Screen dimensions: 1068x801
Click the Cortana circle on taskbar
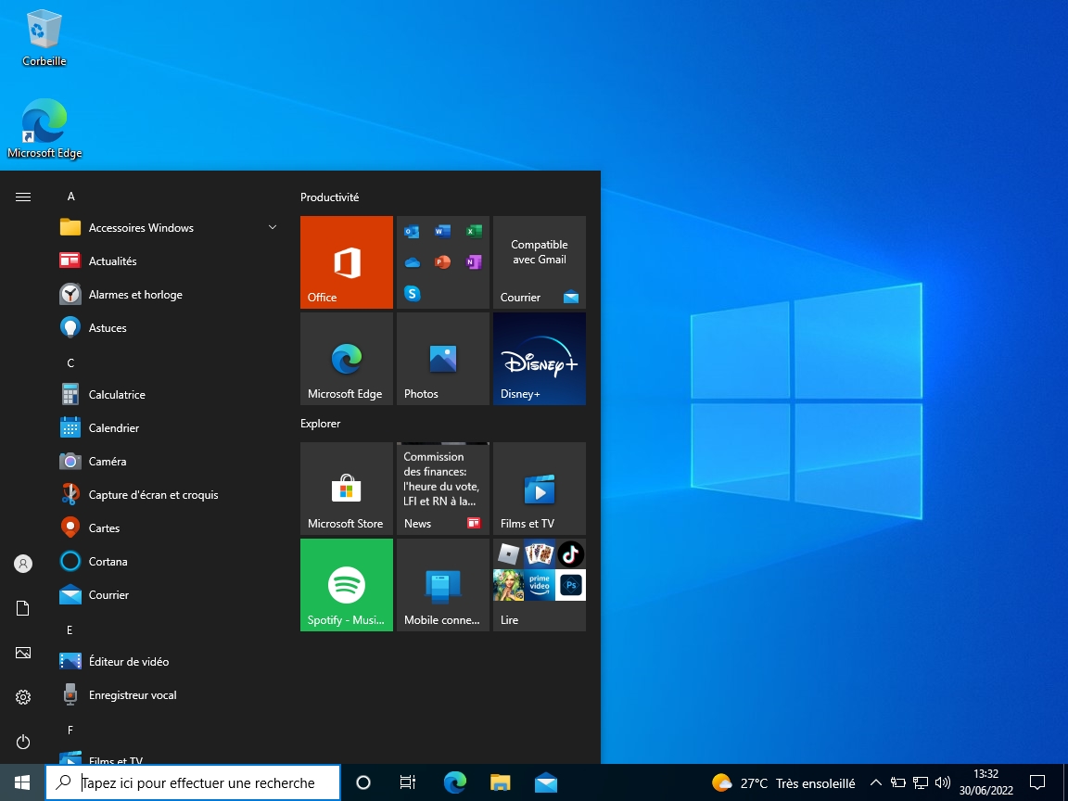pos(363,782)
